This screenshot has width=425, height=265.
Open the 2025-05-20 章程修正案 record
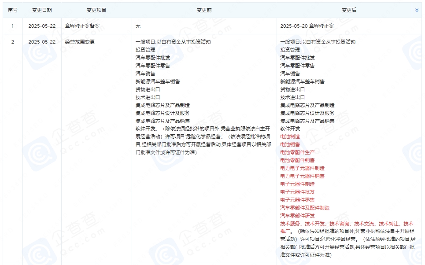pos(307,26)
